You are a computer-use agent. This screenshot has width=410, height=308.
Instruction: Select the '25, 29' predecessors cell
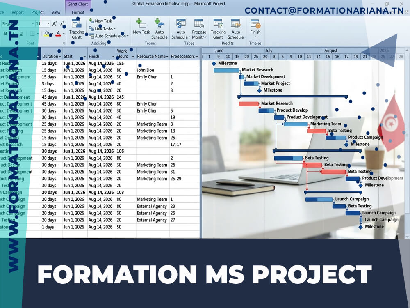(x=184, y=179)
